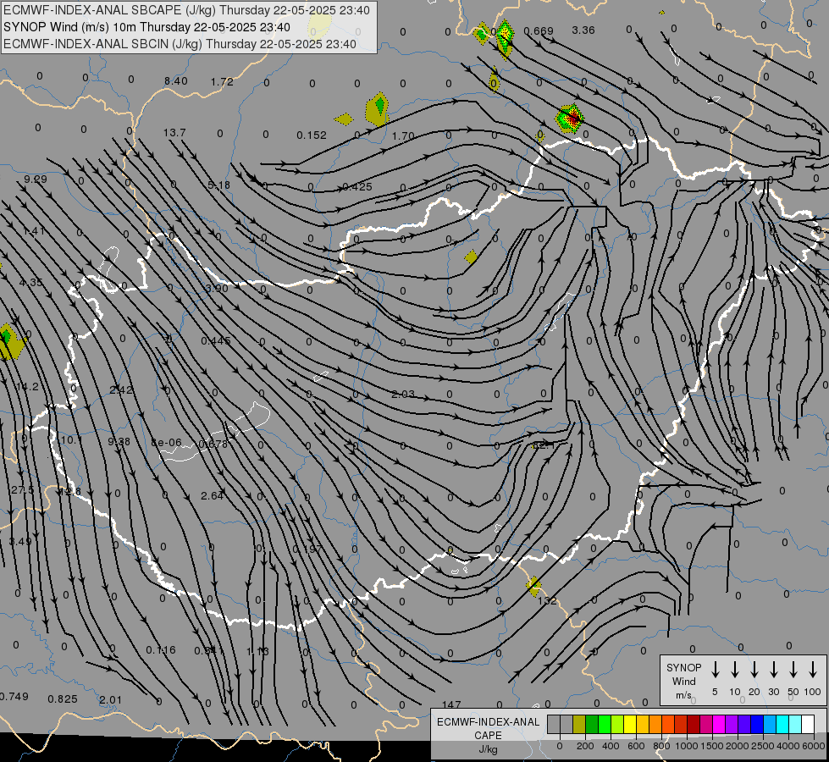829x762 pixels.
Task: Click the map value 9.38
Action: pos(119,441)
